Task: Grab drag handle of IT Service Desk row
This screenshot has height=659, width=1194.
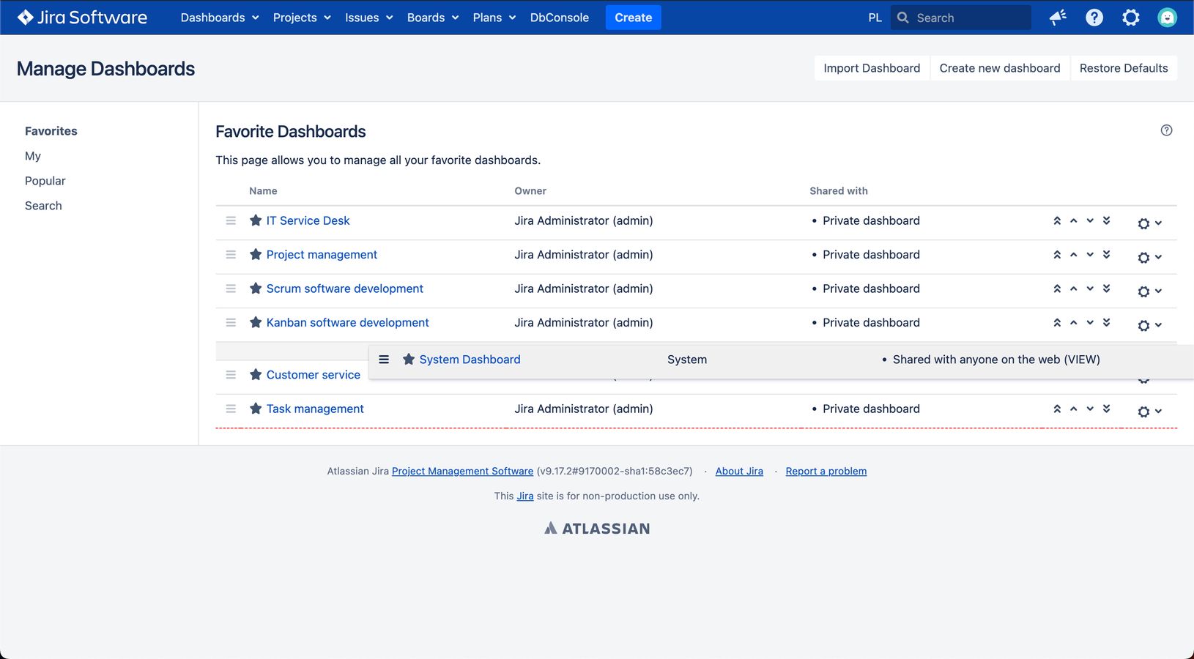Action: pyautogui.click(x=231, y=220)
